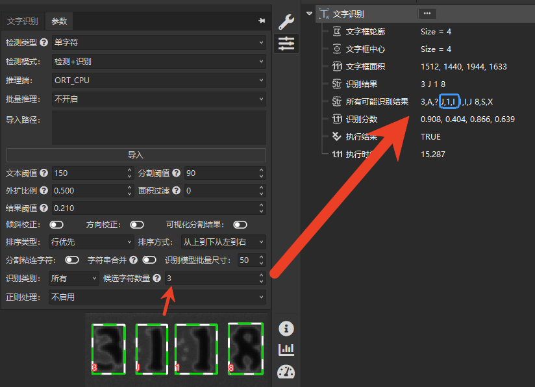Open the 排序方式 dropdown
The image size is (535, 387).
[223, 242]
